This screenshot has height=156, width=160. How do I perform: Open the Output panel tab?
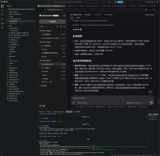49,112
